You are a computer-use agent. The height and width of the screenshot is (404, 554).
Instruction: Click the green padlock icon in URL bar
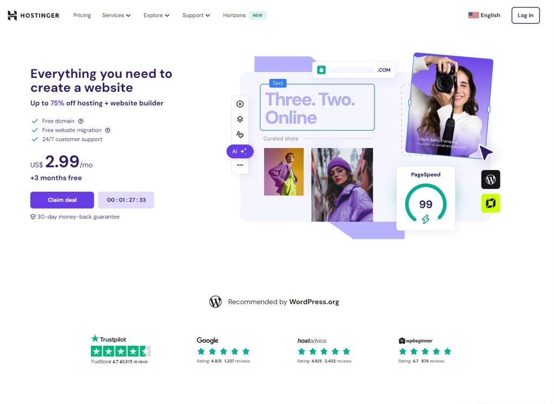[x=321, y=70]
